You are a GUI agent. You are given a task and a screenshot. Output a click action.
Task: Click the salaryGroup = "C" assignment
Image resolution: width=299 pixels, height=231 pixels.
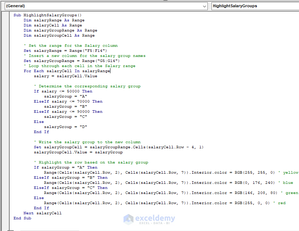(x=66, y=117)
